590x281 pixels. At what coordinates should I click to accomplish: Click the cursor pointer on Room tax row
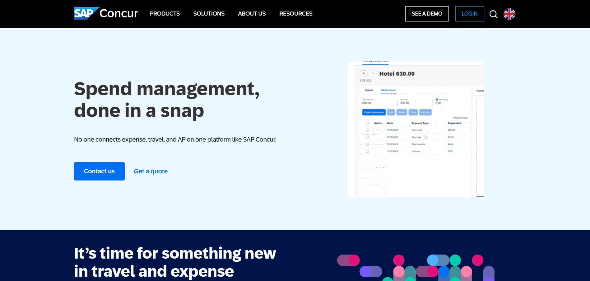[425, 137]
